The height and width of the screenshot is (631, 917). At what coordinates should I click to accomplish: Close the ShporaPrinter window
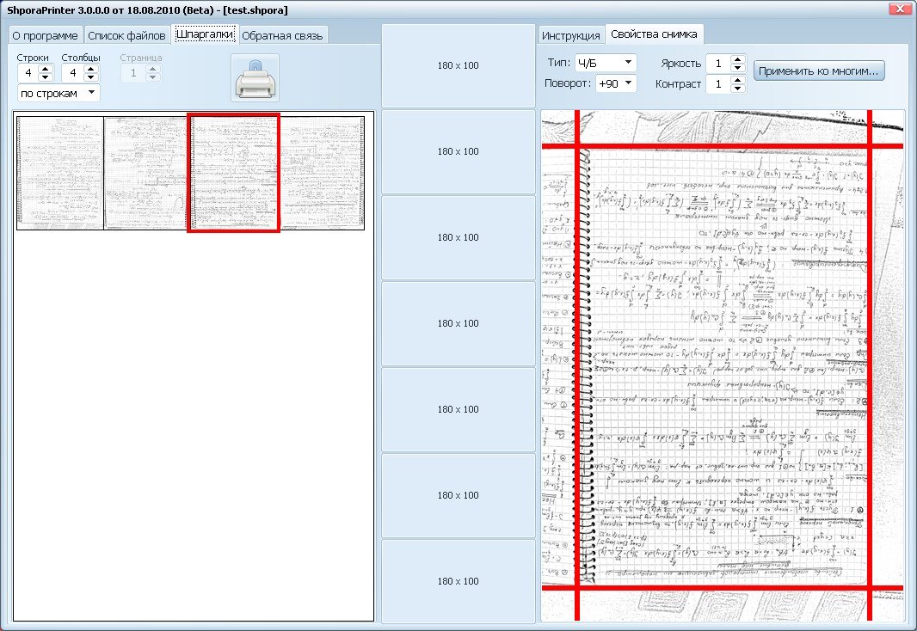pyautogui.click(x=900, y=9)
